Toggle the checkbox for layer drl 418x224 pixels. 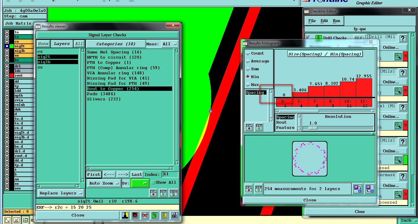7,66
